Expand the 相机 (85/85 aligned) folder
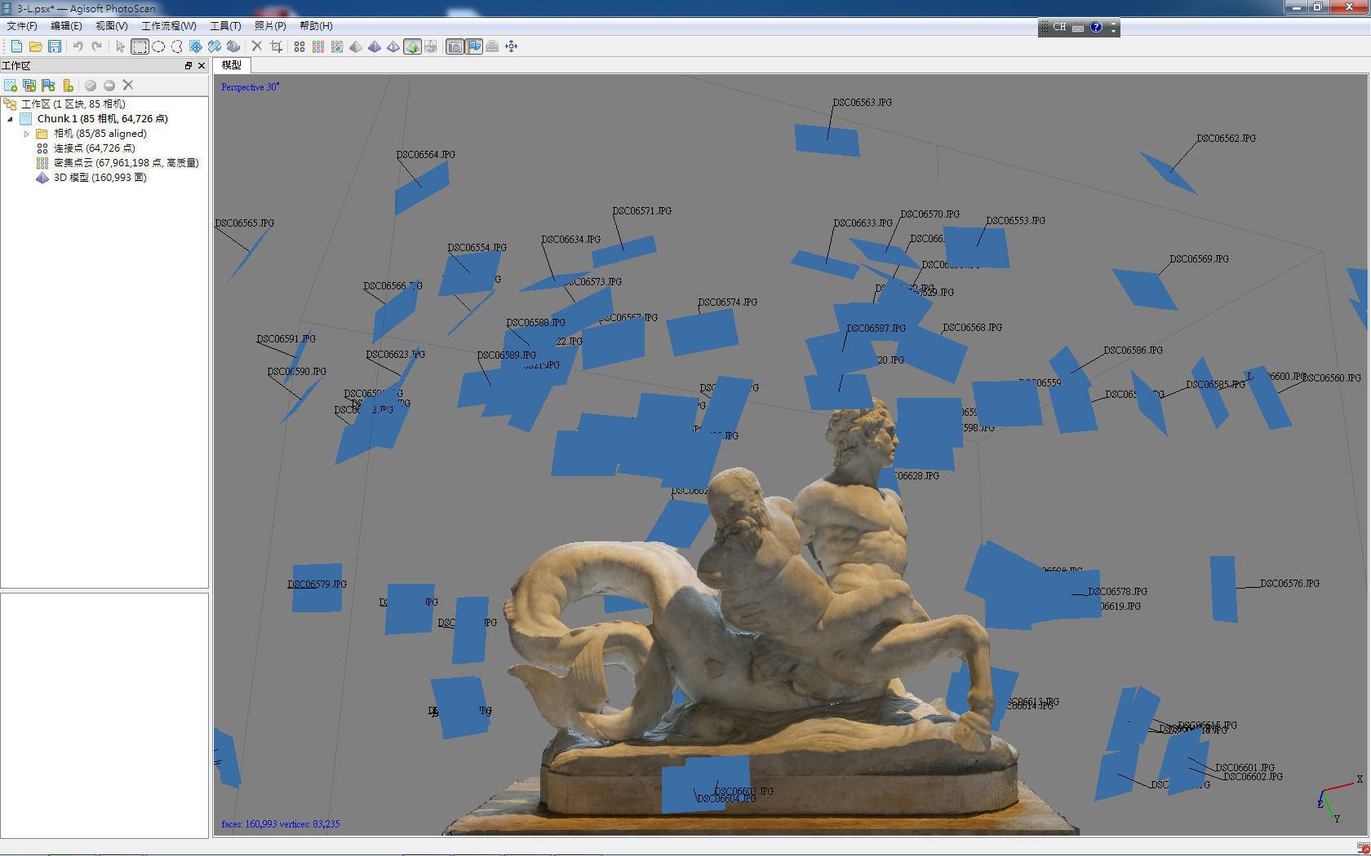The height and width of the screenshot is (856, 1371). click(26, 134)
